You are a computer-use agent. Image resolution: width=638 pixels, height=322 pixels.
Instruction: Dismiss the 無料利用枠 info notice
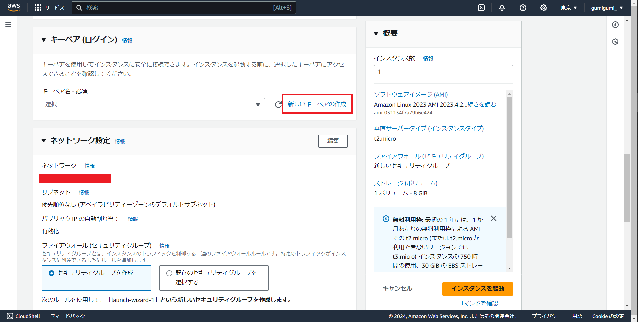pos(493,218)
